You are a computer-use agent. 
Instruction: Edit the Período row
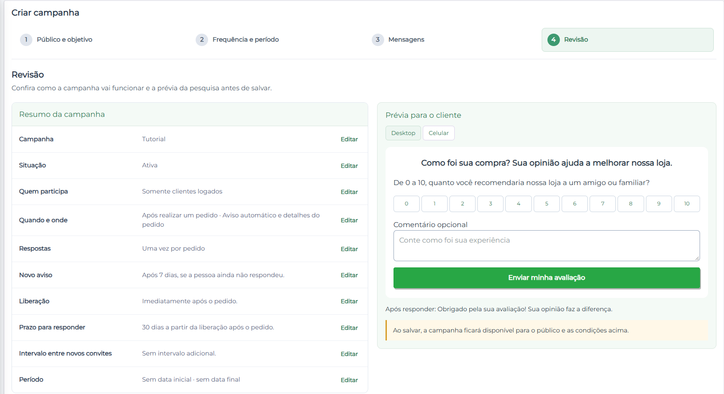click(349, 380)
